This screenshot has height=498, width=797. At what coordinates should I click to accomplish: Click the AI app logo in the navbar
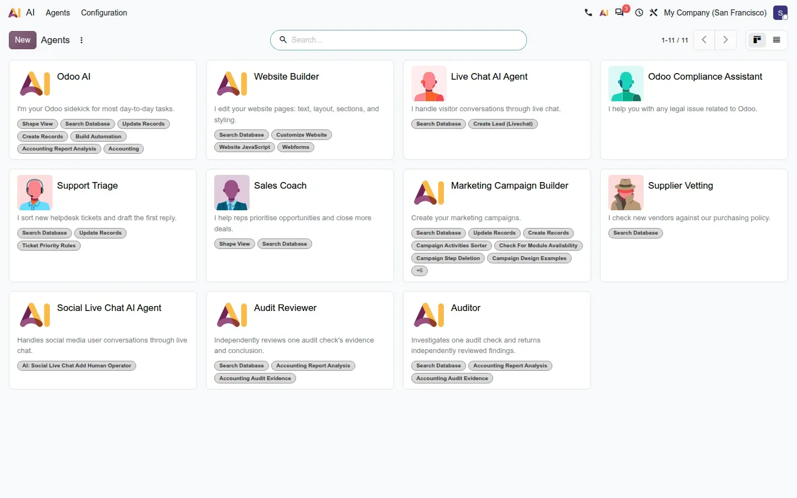pyautogui.click(x=14, y=13)
